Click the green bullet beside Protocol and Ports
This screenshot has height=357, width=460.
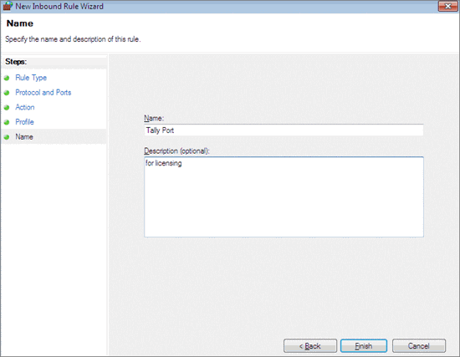pyautogui.click(x=7, y=93)
